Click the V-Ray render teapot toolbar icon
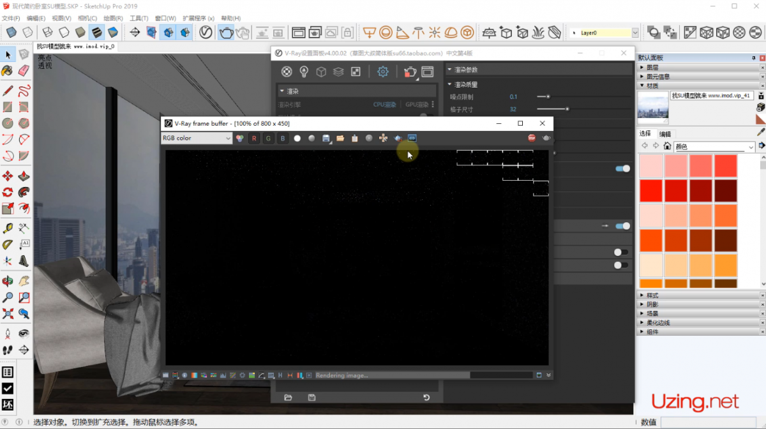Viewport: 766px width, 429px height. coord(226,32)
